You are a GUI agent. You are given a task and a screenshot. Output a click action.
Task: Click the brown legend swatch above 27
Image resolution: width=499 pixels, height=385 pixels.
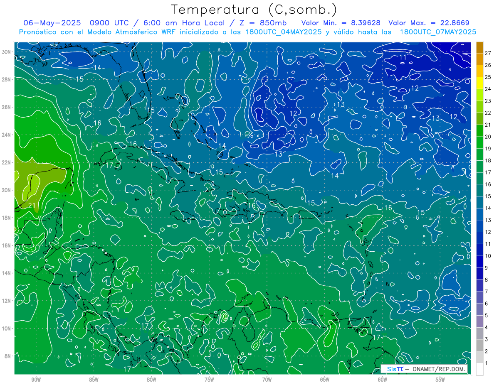pyautogui.click(x=479, y=47)
